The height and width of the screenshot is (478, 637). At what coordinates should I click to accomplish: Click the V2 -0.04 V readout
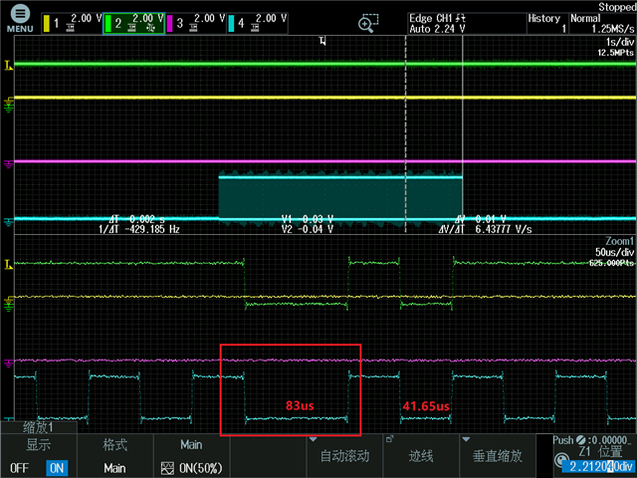click(x=308, y=229)
